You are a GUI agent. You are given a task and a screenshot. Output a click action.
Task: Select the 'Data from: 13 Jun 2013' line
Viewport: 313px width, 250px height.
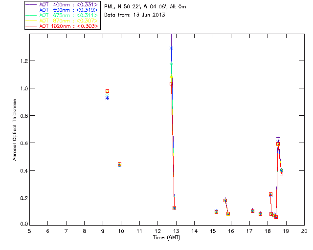click(135, 15)
